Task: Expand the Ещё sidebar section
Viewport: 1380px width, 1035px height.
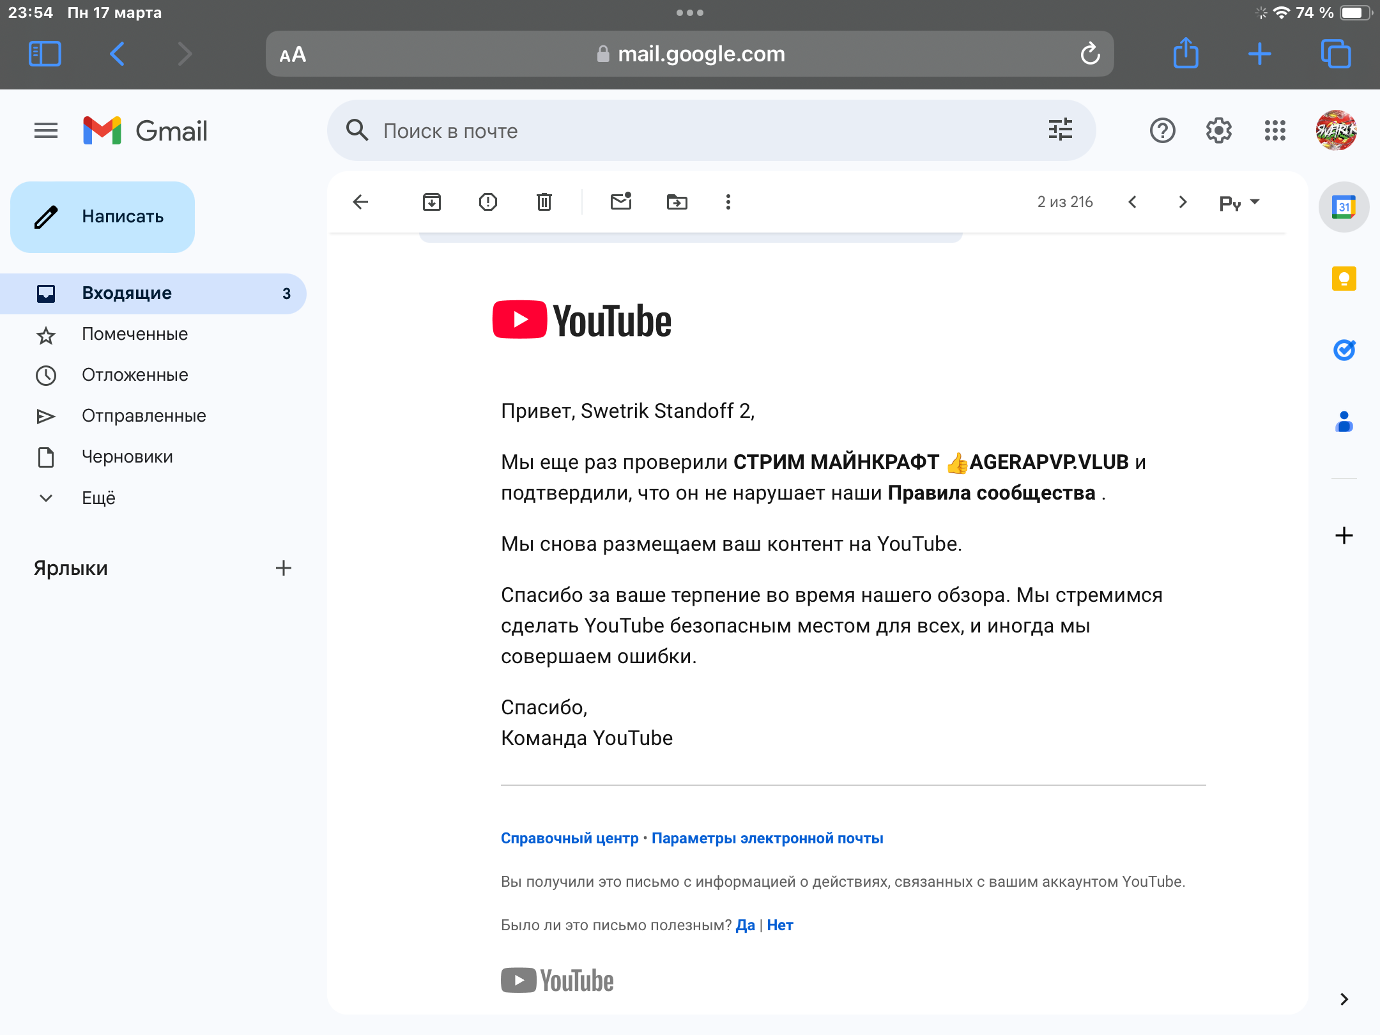Action: tap(98, 498)
